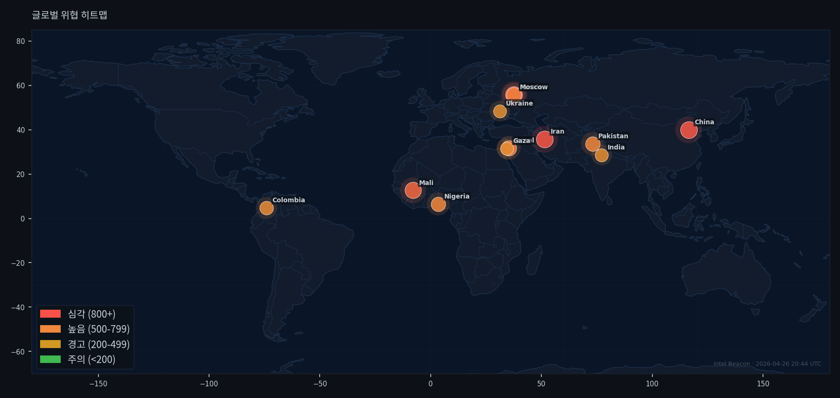Click the 주의 (<200) legend text

tap(91, 359)
